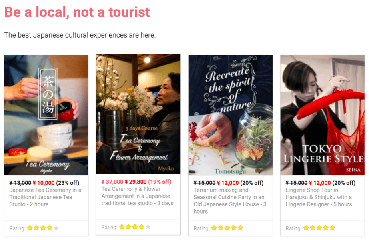The image size is (369, 240).
Task: Click the Be a local, not a tourist heading
Action: [77, 12]
